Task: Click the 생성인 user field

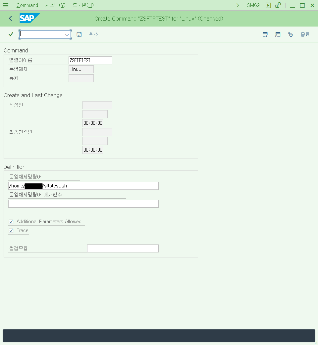Action: 97,105
